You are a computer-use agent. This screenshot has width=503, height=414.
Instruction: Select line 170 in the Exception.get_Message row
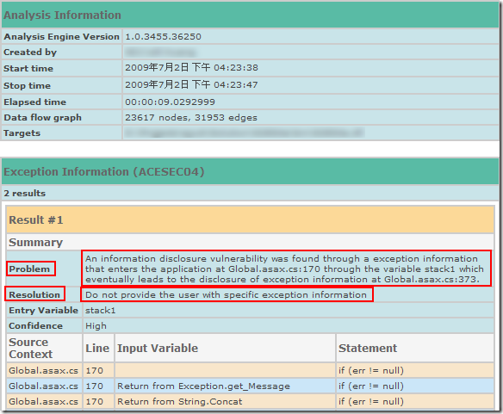click(95, 386)
